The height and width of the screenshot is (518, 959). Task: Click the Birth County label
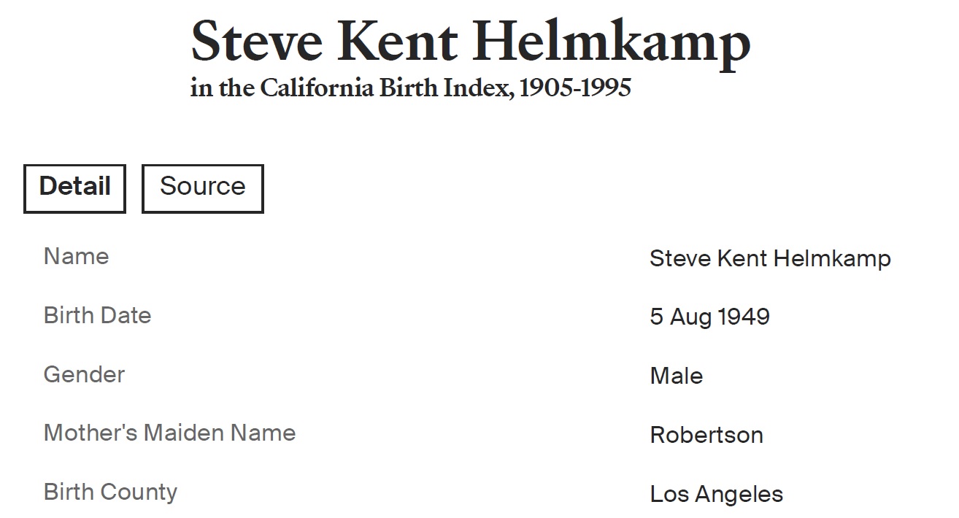pyautogui.click(x=110, y=492)
